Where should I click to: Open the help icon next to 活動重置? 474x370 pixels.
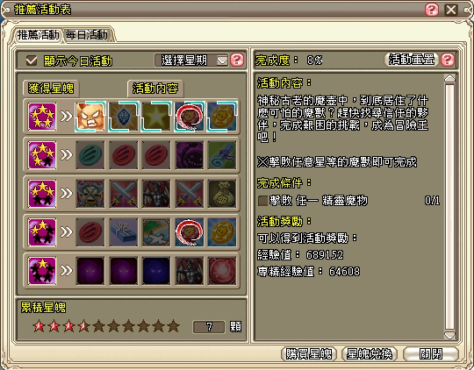point(448,60)
